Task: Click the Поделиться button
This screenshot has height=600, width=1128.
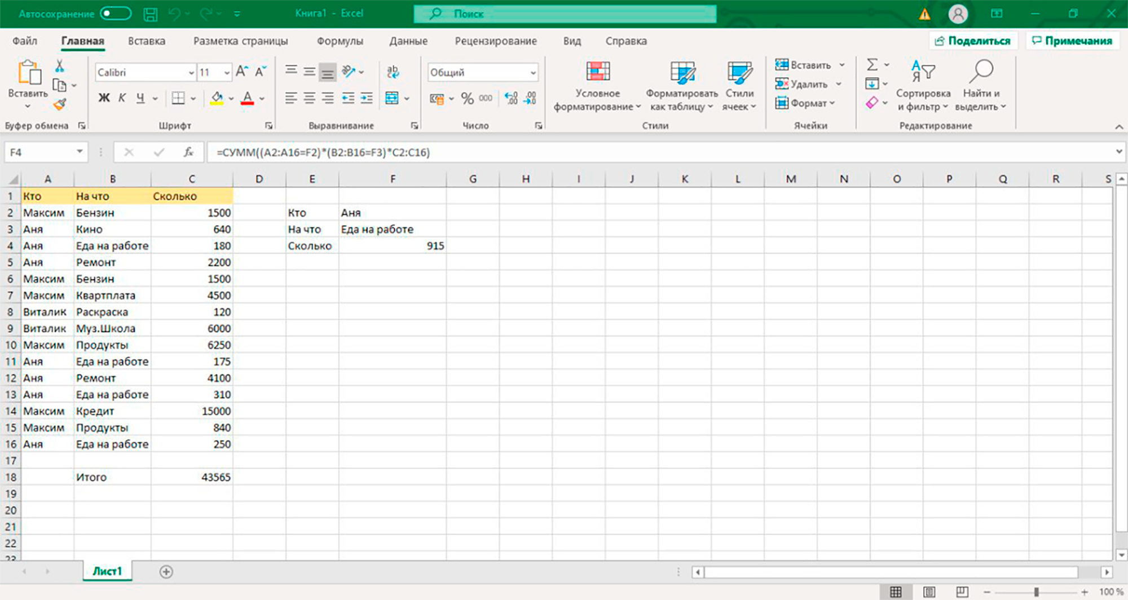Action: (x=973, y=41)
